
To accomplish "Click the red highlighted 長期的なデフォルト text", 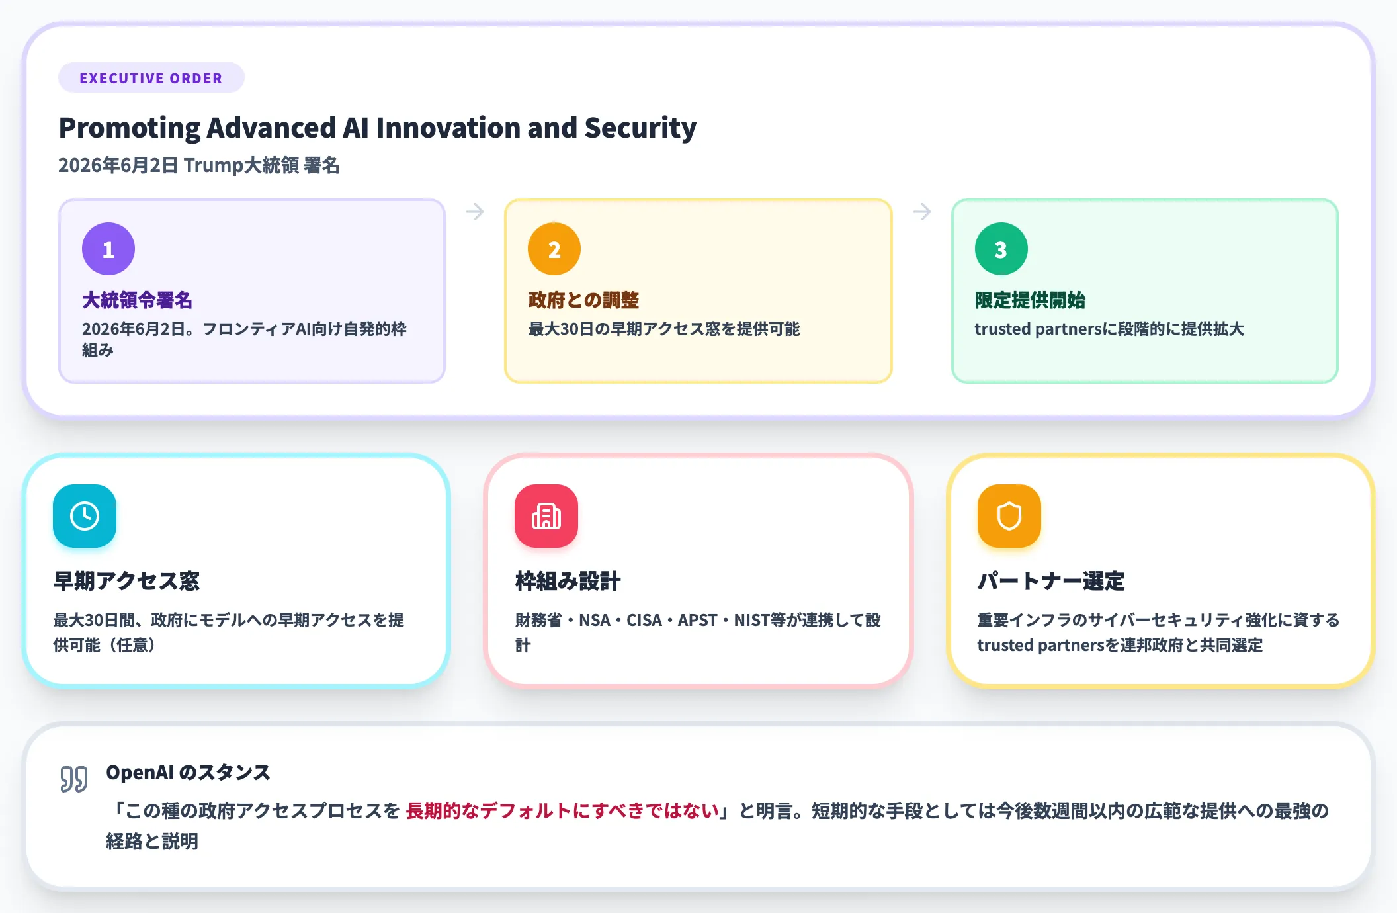I will click(x=563, y=810).
